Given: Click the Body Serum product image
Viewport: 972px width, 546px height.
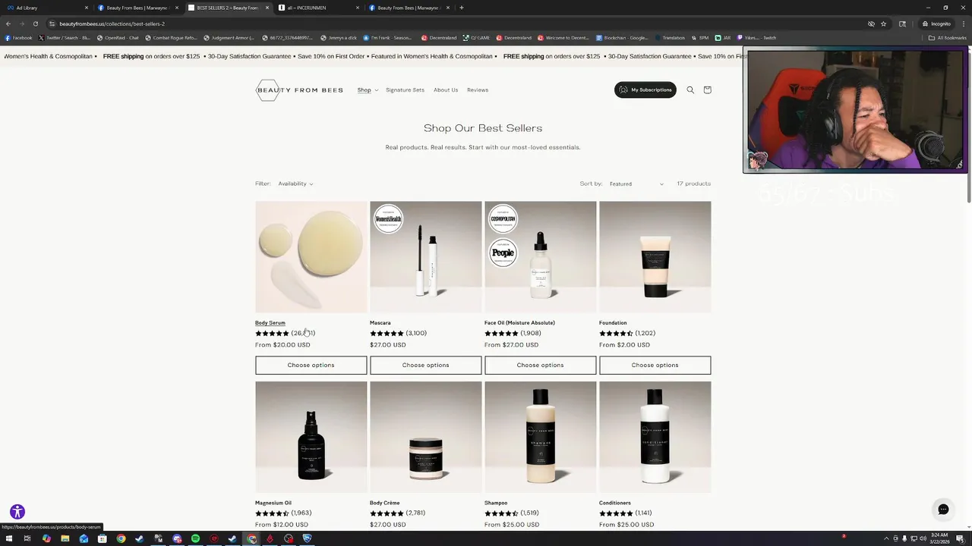Looking at the screenshot, I should pyautogui.click(x=311, y=256).
